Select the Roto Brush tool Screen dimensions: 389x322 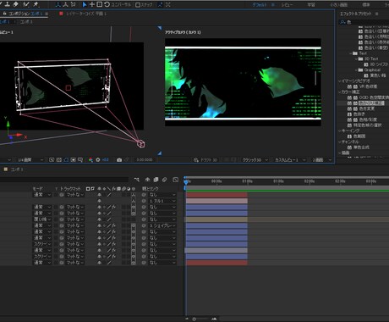point(26,4)
